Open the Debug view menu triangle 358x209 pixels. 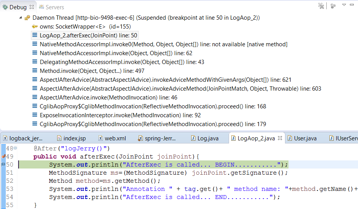click(x=344, y=5)
